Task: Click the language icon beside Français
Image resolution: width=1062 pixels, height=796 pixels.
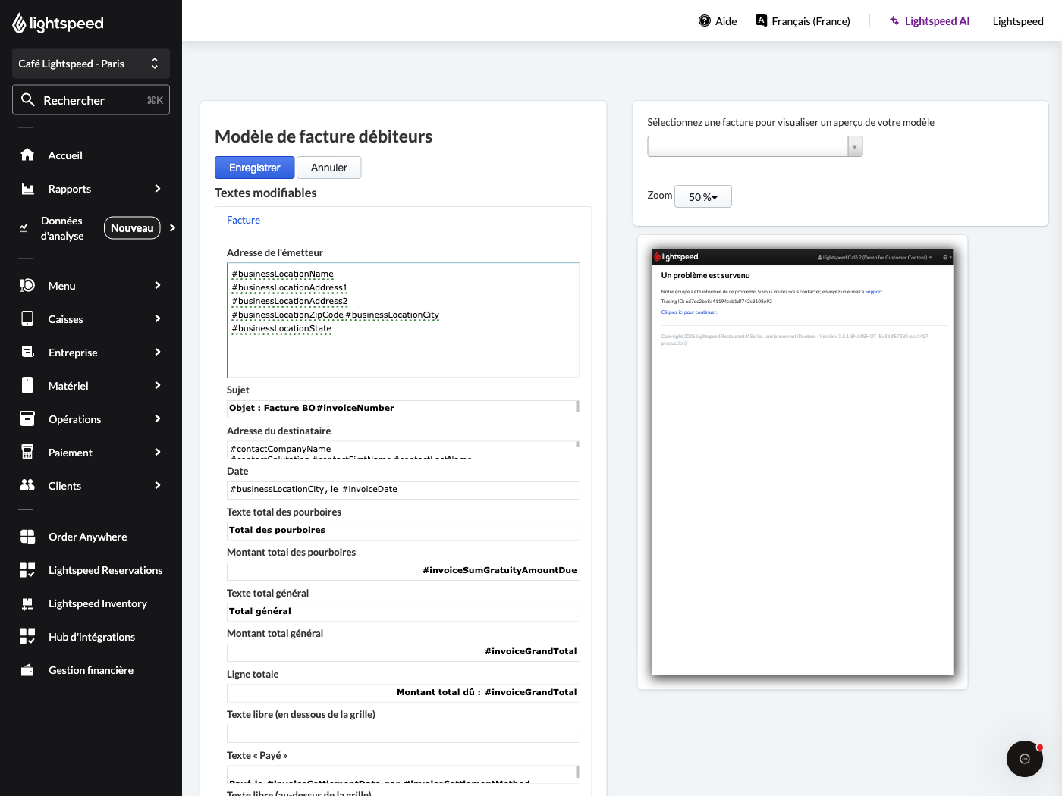Action: pos(762,20)
